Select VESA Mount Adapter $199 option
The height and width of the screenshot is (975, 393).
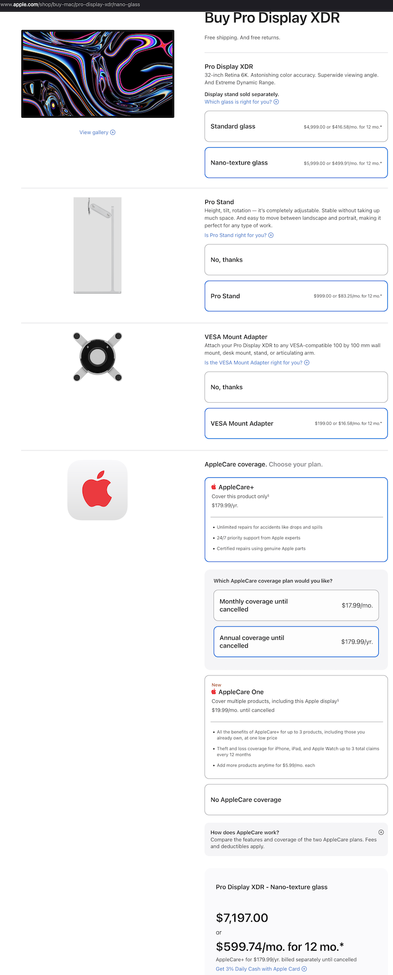pyautogui.click(x=296, y=424)
